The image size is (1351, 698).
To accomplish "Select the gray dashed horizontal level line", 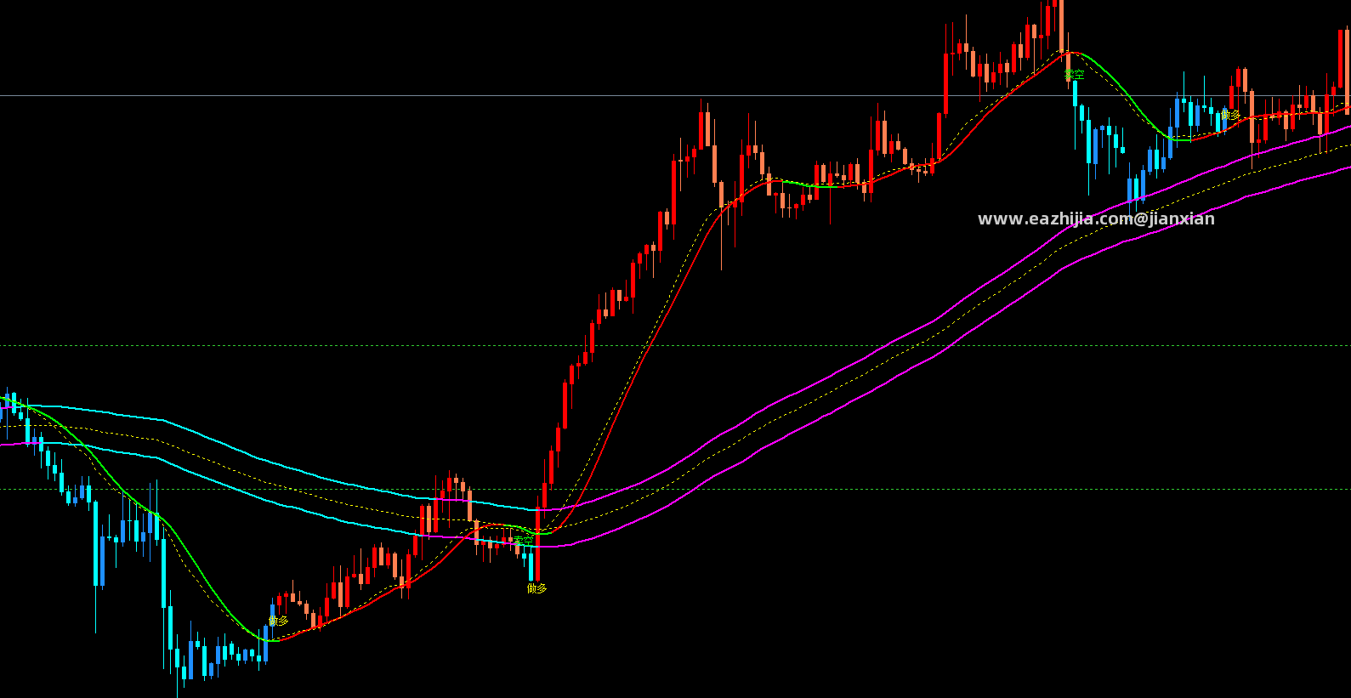I will [x=675, y=489].
